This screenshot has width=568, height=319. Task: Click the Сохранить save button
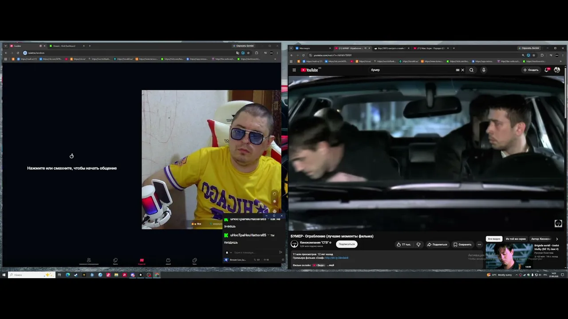462,245
